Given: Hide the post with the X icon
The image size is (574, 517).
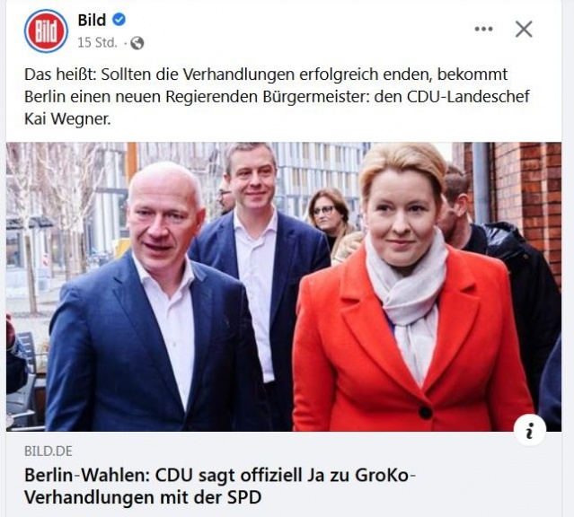Looking at the screenshot, I should [x=524, y=29].
